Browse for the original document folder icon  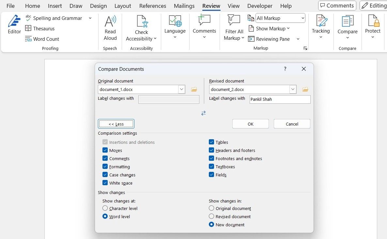(194, 89)
